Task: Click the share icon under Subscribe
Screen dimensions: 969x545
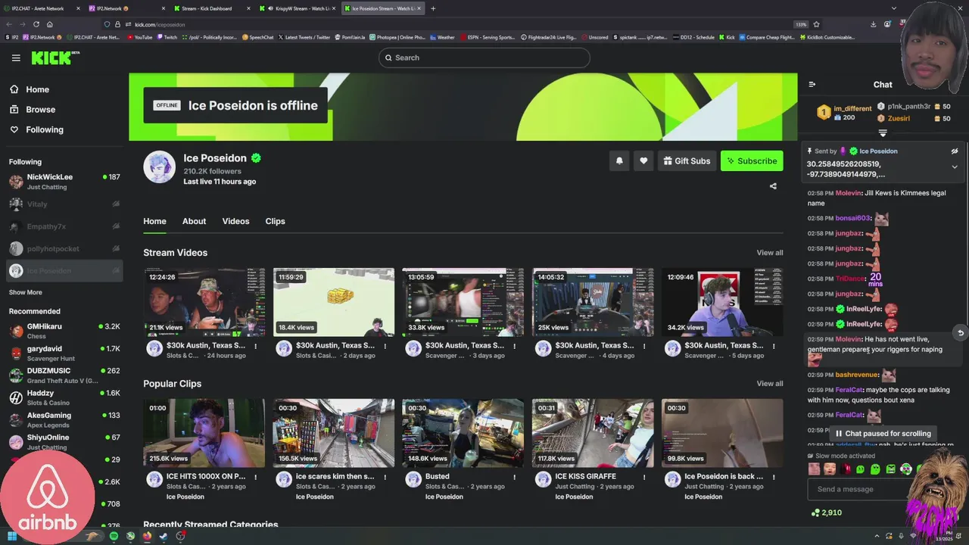Action: 773,186
